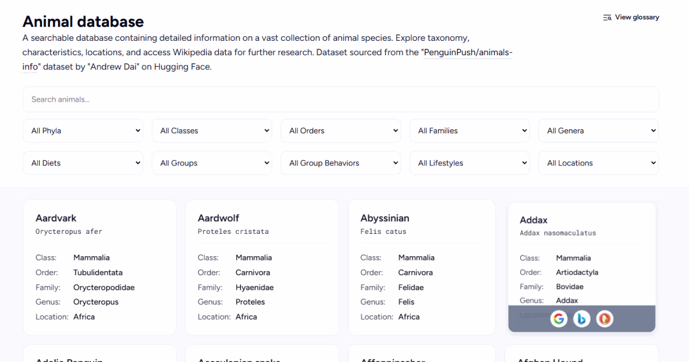Select the Aardwolf card
Image resolution: width=689 pixels, height=362 pixels.
click(262, 267)
